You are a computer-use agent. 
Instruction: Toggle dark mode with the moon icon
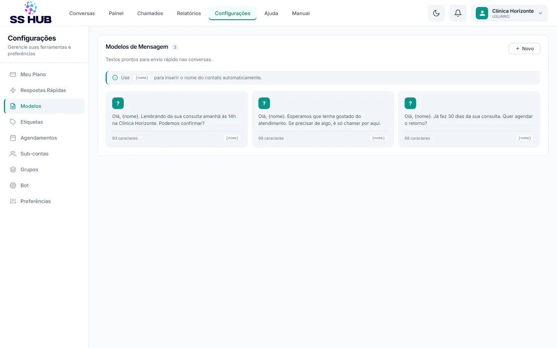436,13
